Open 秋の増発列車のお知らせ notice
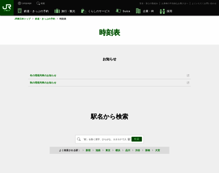The width and height of the screenshot is (219, 173). tap(43, 82)
